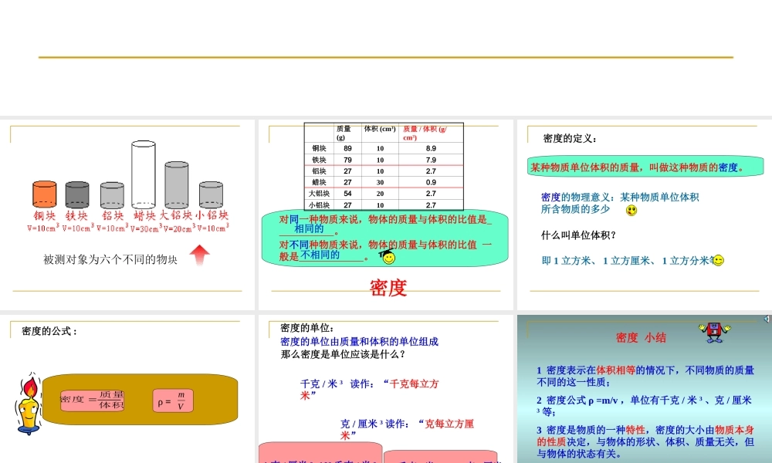
Task: Click the 铝块 cylinder with V=10cm³ label
Action: tap(112, 195)
